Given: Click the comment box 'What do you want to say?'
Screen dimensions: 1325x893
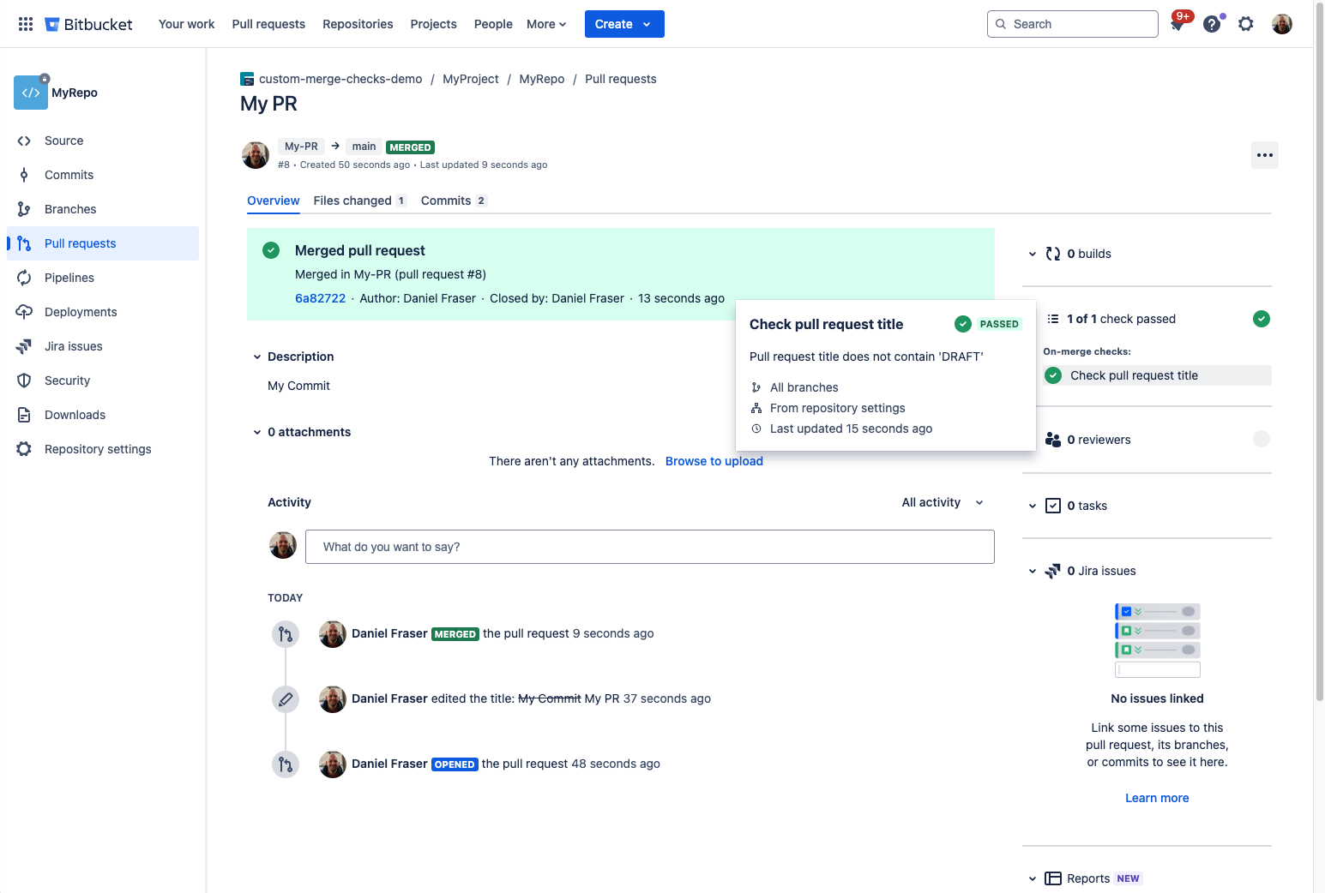Looking at the screenshot, I should [x=649, y=547].
